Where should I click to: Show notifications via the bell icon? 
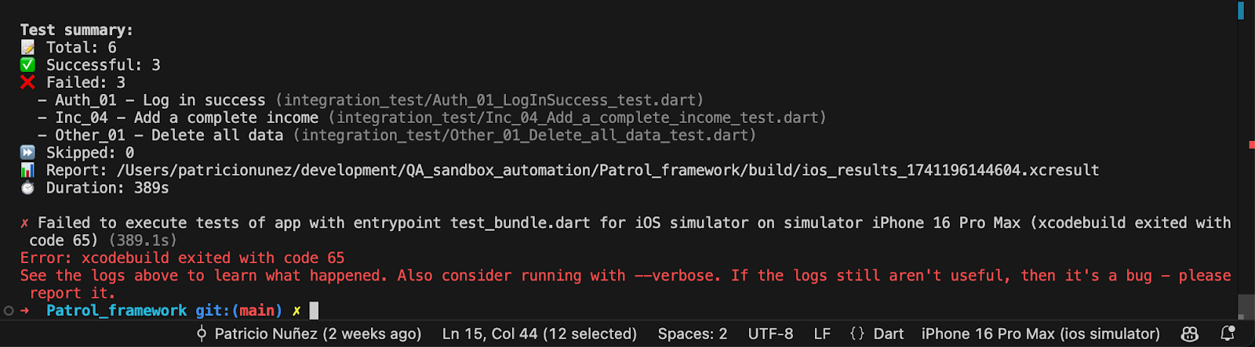(x=1228, y=334)
